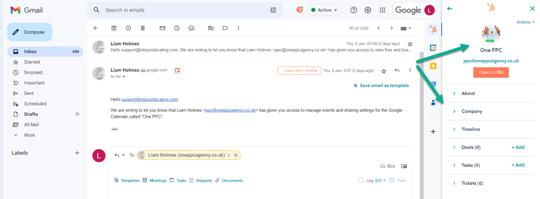
Task: Show trimmed content ellipsis
Action: pos(115,129)
